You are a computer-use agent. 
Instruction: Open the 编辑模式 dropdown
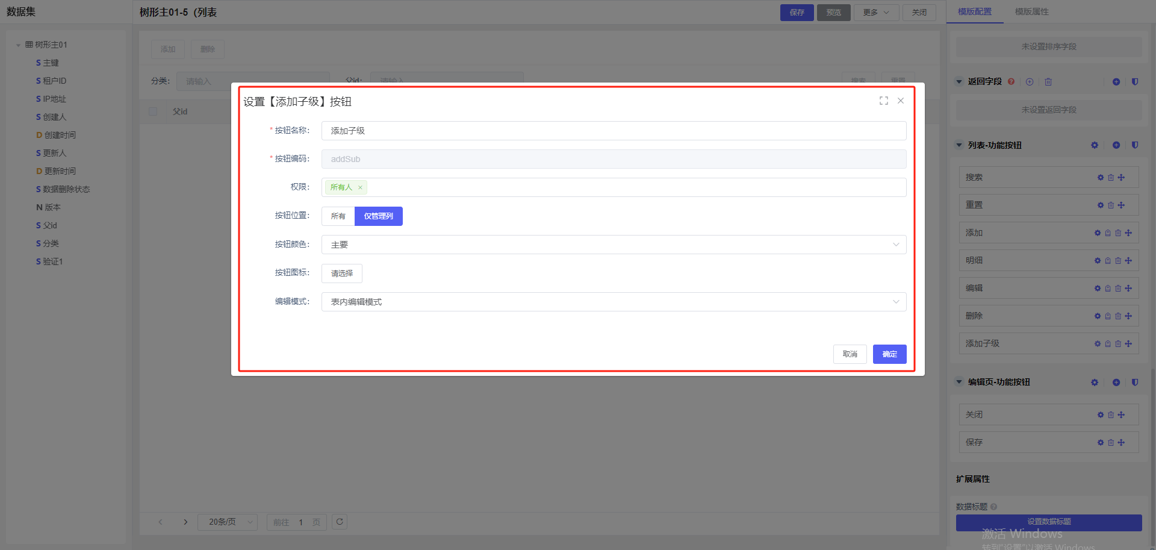tap(613, 302)
